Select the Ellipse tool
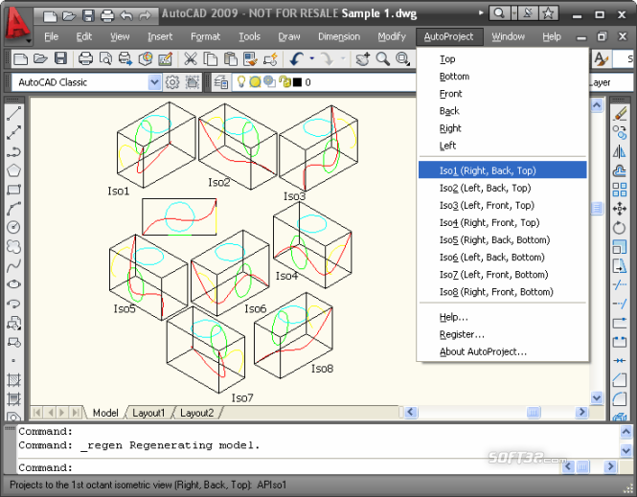 [x=13, y=284]
